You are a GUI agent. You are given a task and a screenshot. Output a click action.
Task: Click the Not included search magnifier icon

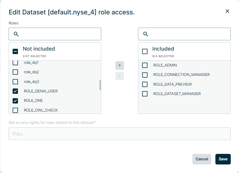click(x=16, y=34)
